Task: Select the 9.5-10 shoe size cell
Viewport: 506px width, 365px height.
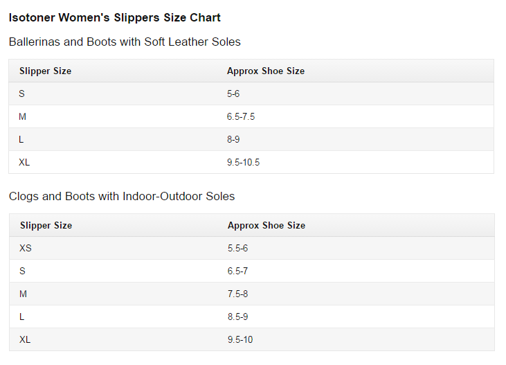Action: pos(240,339)
